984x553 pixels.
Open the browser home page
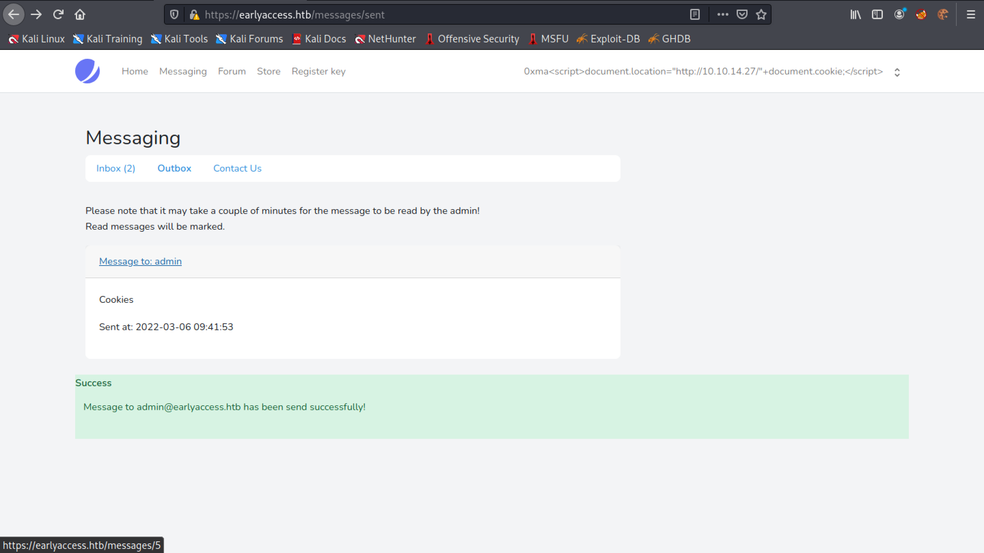click(80, 14)
